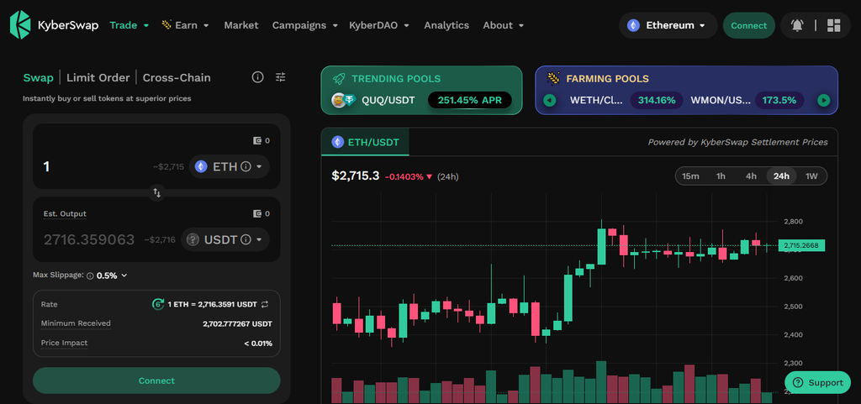
Task: Click the ETH icon in ETH/USDT tab
Action: (x=338, y=143)
